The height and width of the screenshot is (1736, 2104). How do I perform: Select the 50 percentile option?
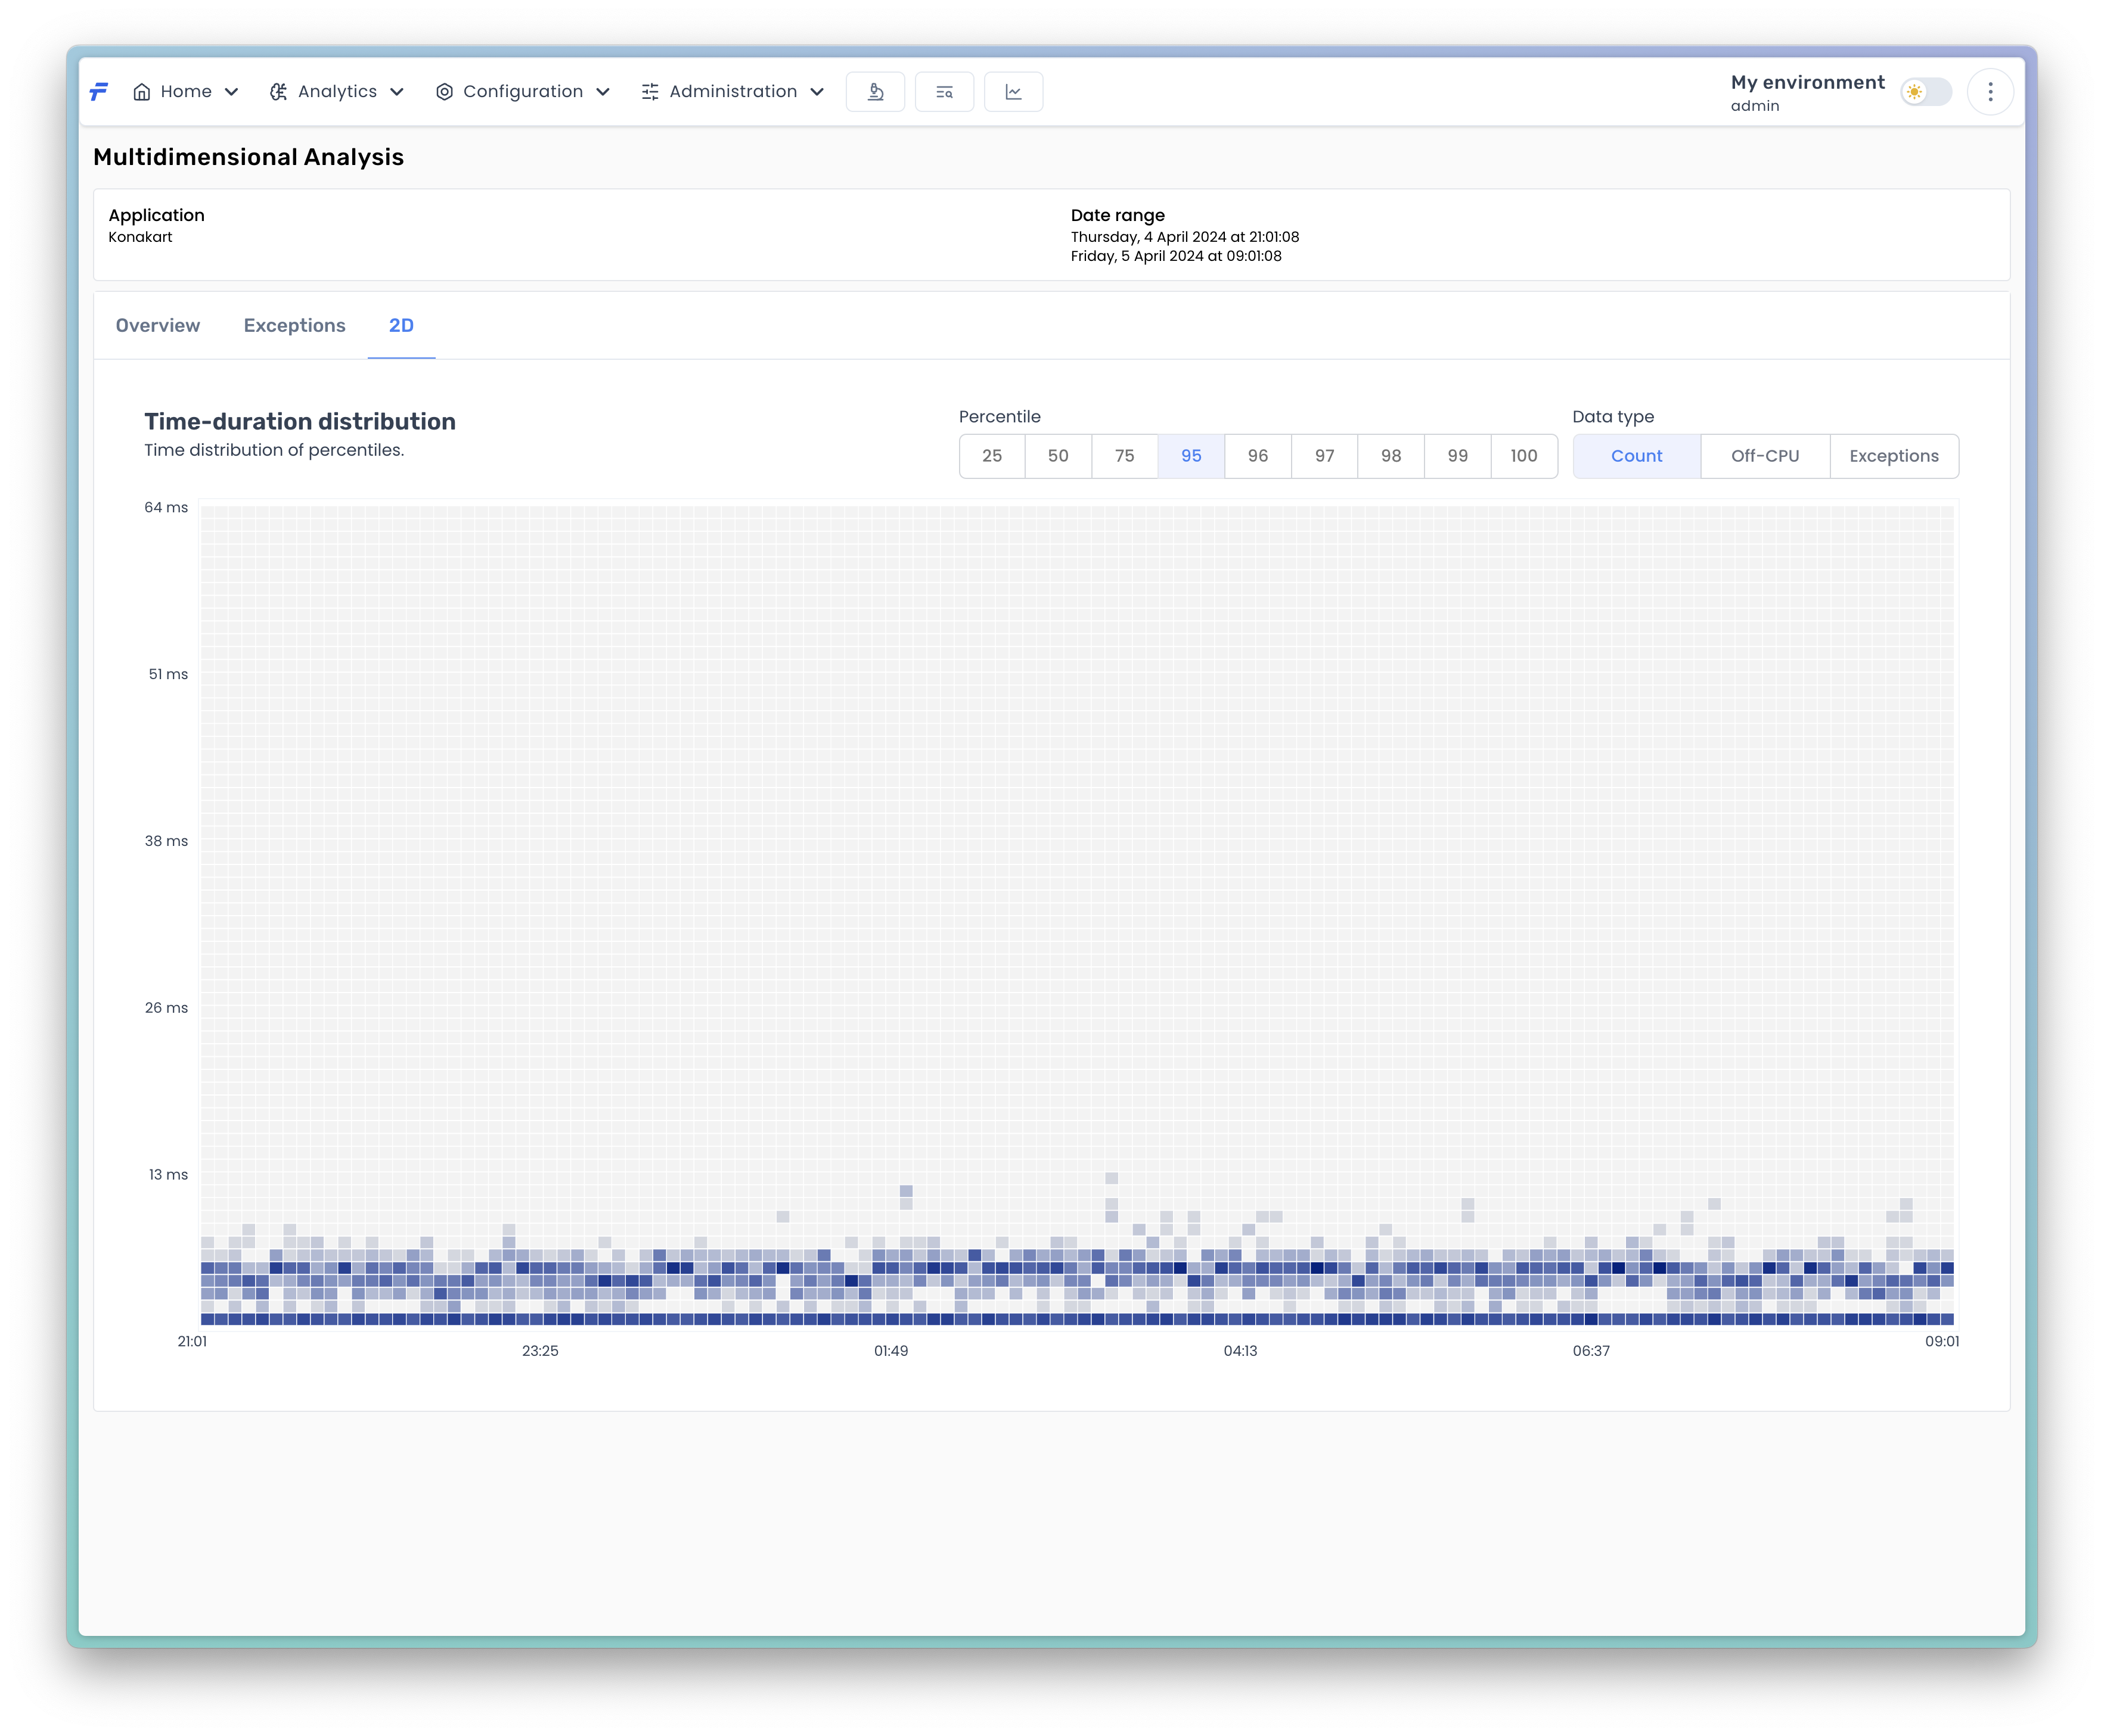pos(1057,456)
